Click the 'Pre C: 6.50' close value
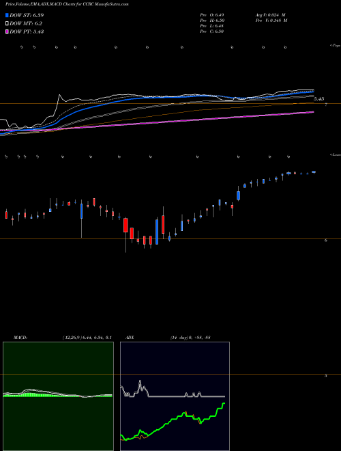The width and height of the screenshot is (341, 451). 212,31
